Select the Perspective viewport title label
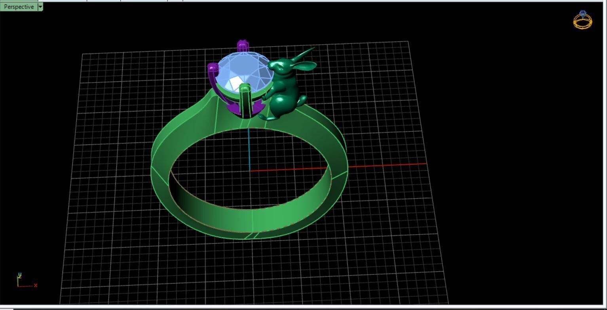This screenshot has width=607, height=310. [19, 7]
